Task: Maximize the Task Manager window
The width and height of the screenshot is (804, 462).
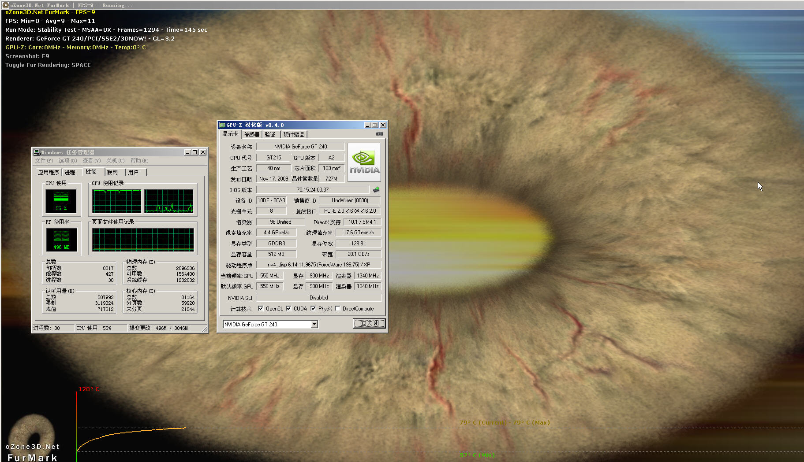Action: tap(195, 152)
